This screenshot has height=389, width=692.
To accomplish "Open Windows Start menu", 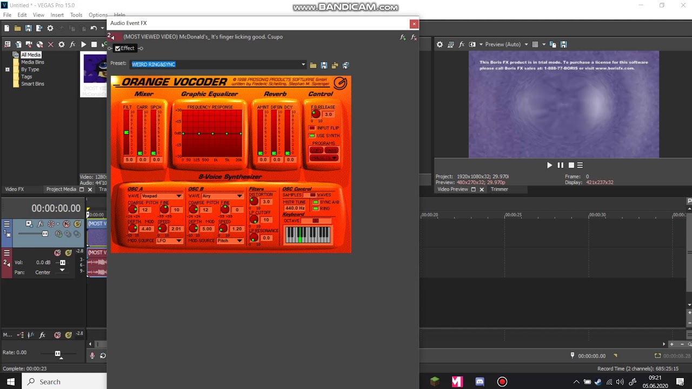I will pyautogui.click(x=11, y=381).
